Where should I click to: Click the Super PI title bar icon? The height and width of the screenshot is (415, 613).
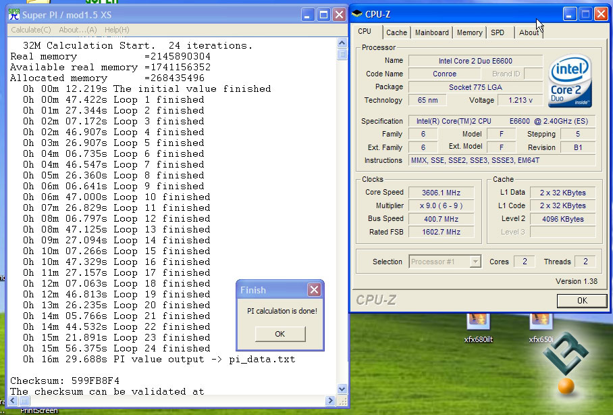pyautogui.click(x=14, y=14)
